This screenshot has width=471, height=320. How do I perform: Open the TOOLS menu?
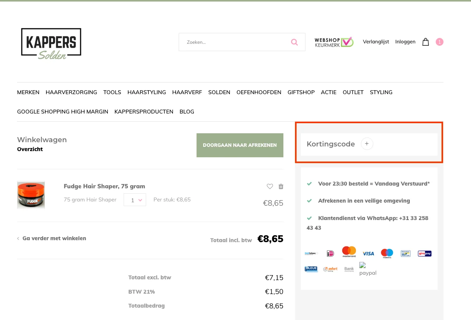(x=112, y=92)
